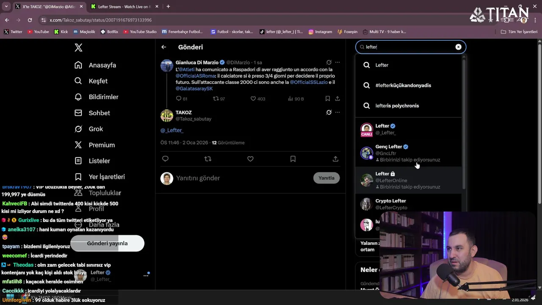Repost TAKOZ's post
The width and height of the screenshot is (542, 305).
pyautogui.click(x=208, y=159)
